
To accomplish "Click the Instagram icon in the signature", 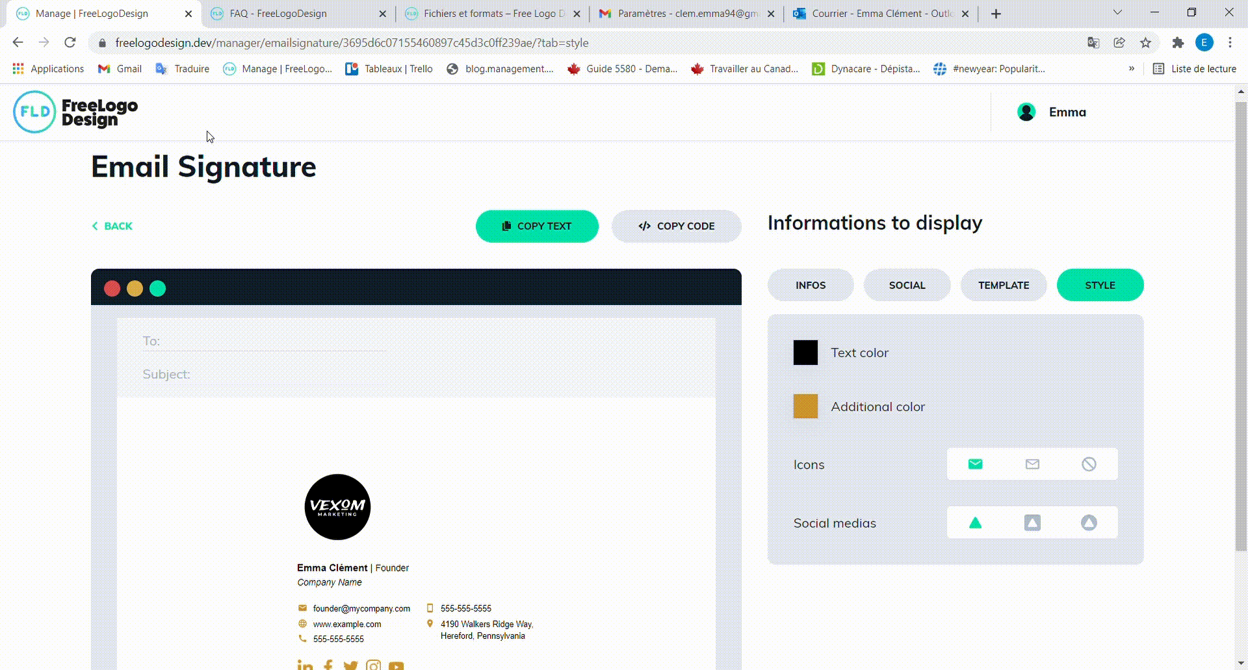I will (373, 665).
